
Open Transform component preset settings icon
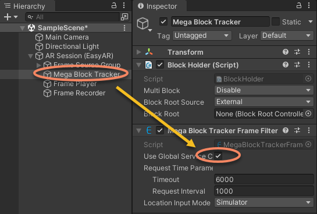coord(297,52)
